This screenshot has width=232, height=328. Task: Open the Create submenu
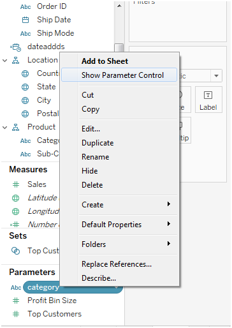[x=127, y=205]
